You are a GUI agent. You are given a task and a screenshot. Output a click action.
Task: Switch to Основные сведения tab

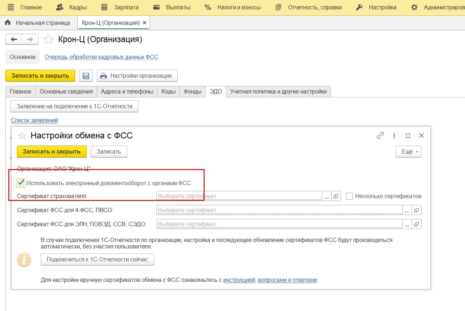coord(66,91)
